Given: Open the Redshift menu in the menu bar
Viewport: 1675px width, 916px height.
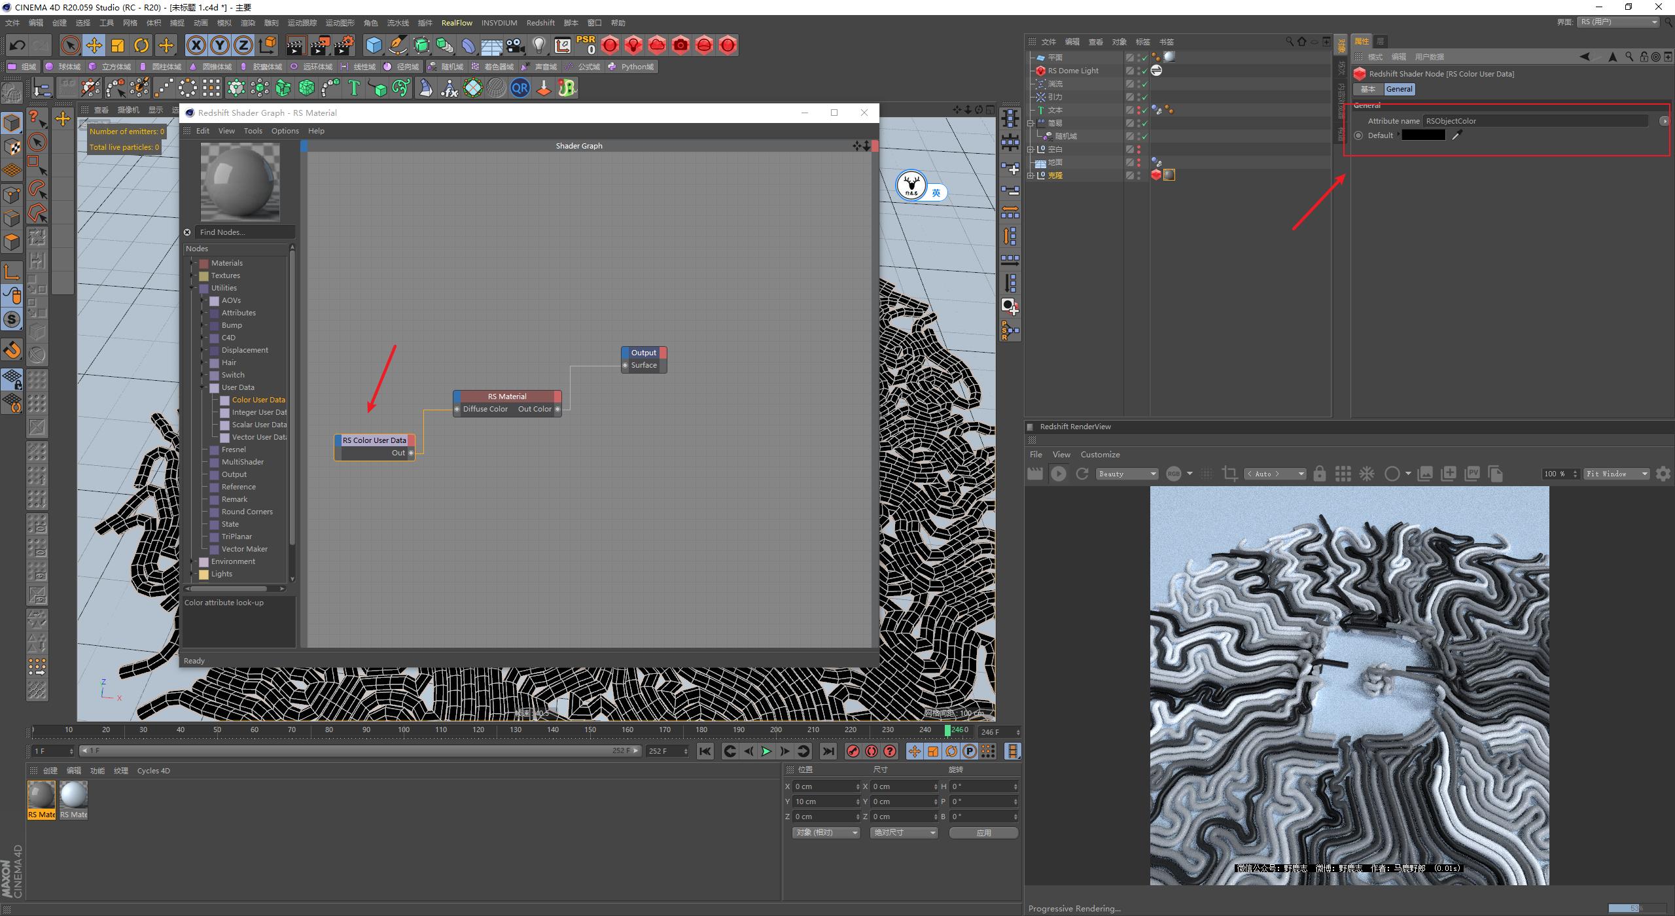Looking at the screenshot, I should pos(540,23).
